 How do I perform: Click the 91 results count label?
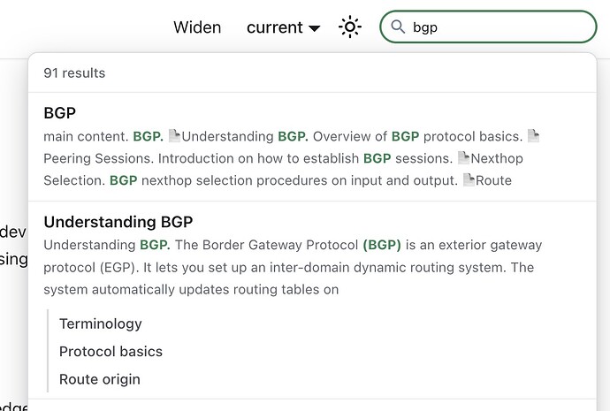click(74, 73)
